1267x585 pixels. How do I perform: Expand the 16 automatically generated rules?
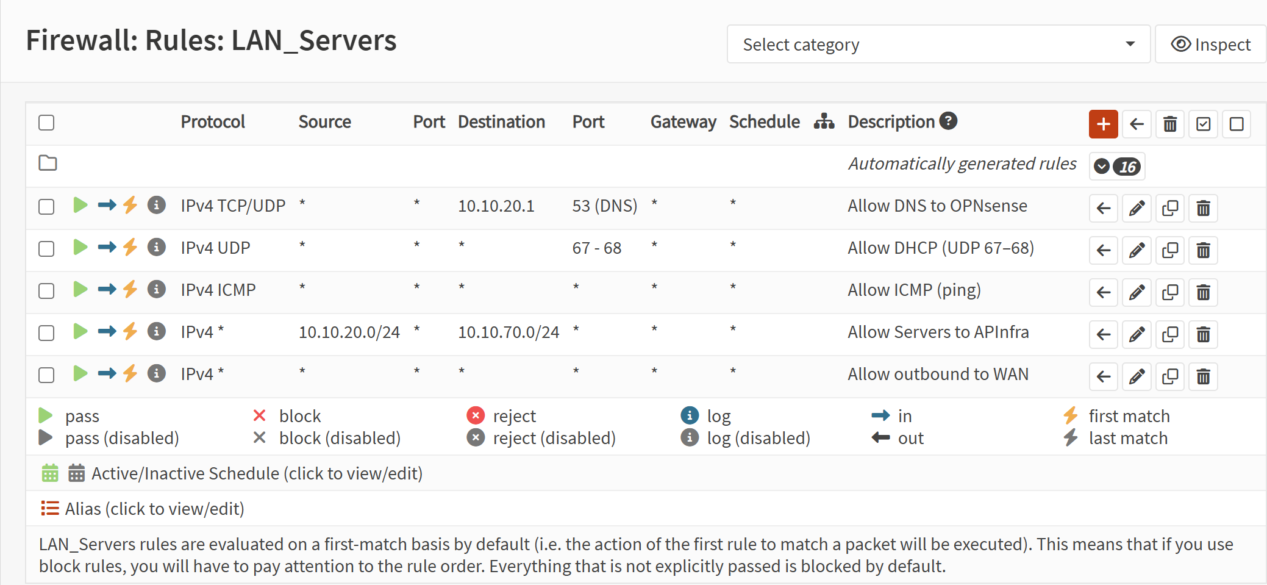1116,167
